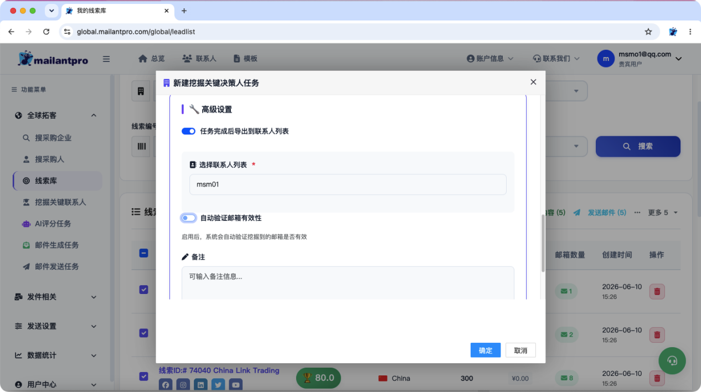This screenshot has height=392, width=701.
Task: Close the 新建挖掘关键决策人任务 dialog
Action: [x=533, y=82]
